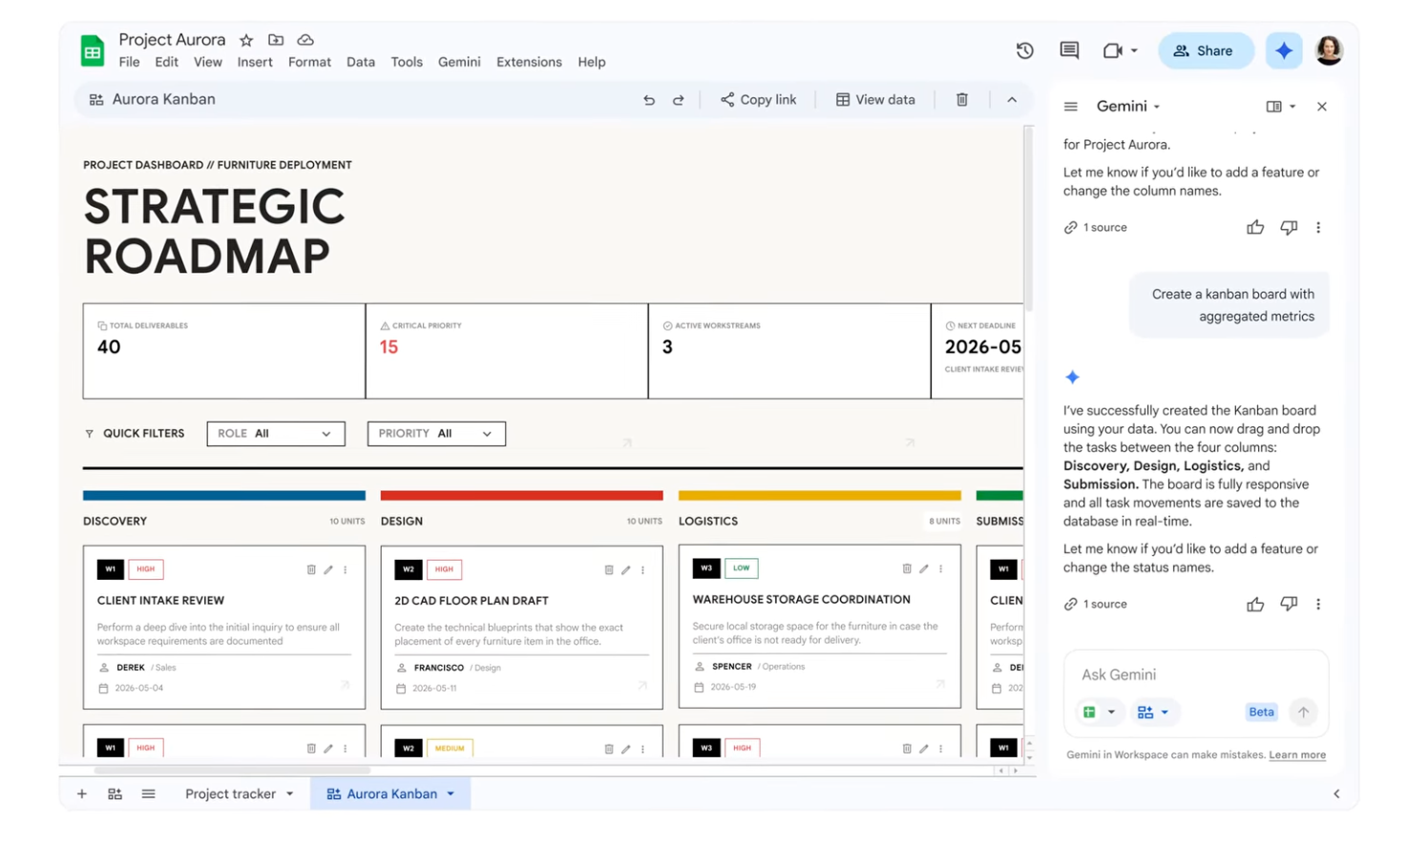1408x845 pixels.
Task: Open more options for Kanban response
Action: click(1318, 604)
